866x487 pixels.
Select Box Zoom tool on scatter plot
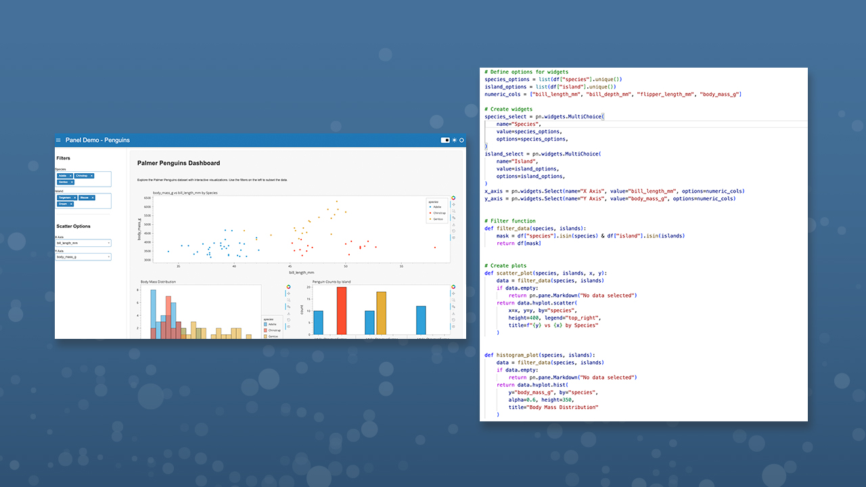453,211
